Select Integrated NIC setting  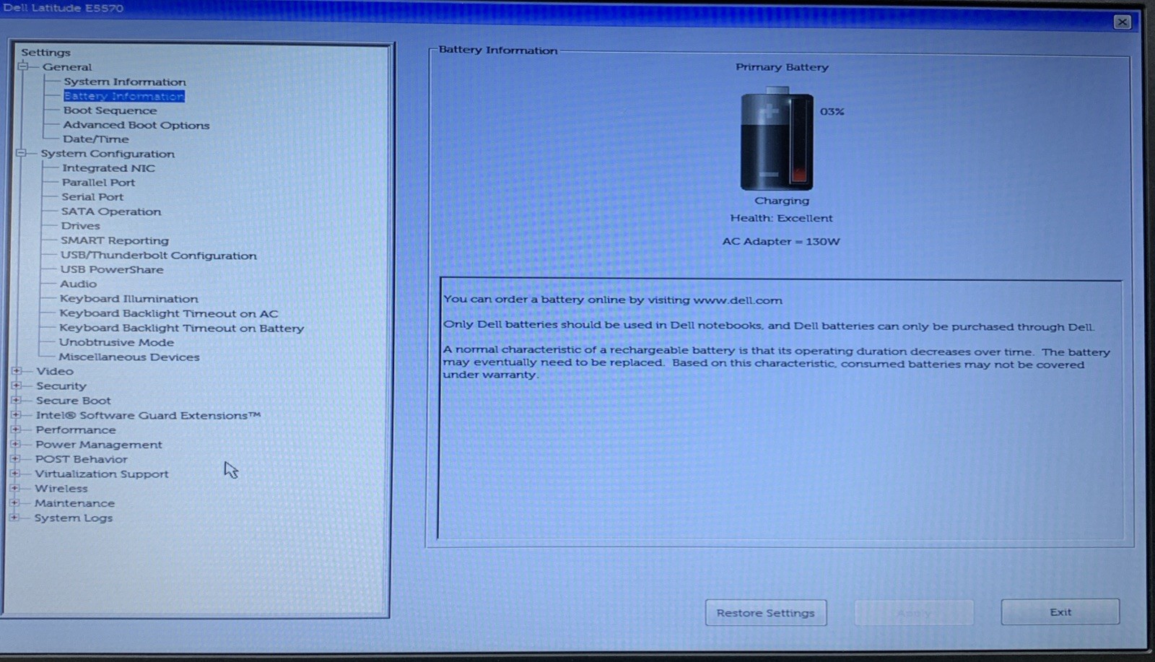pyautogui.click(x=108, y=167)
